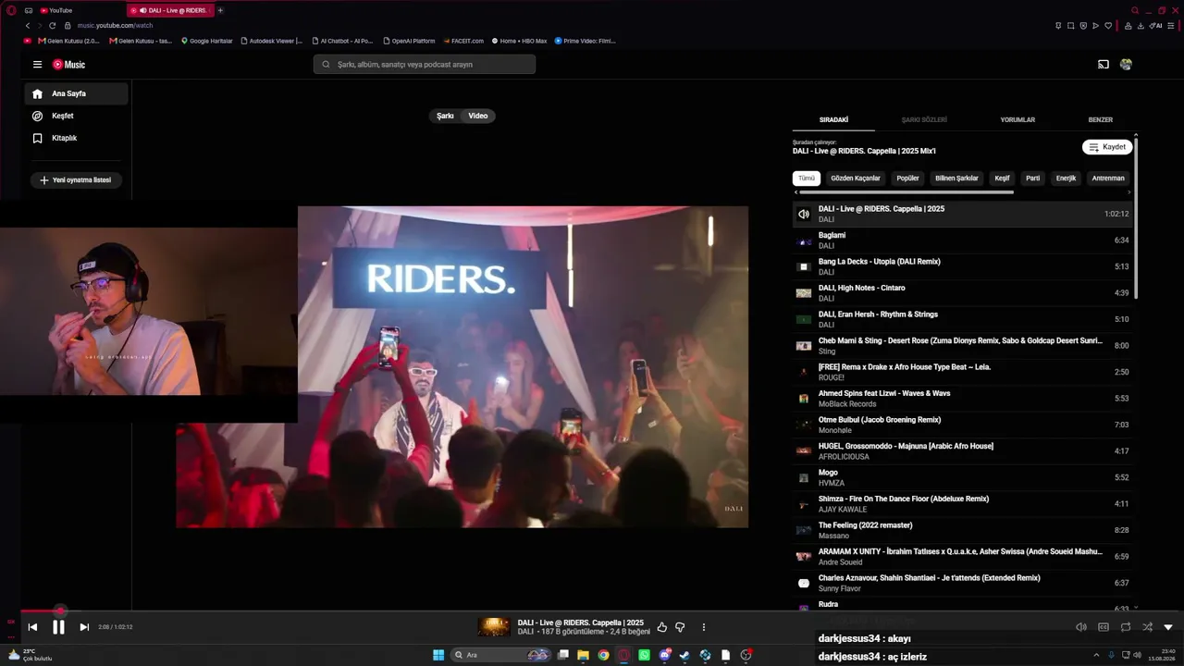Viewport: 1184px width, 666px height.
Task: Select the Keşif filter chip
Action: 1002,179
